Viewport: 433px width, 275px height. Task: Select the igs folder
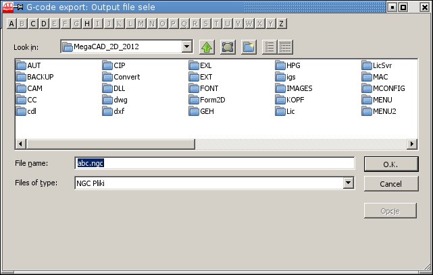286,77
